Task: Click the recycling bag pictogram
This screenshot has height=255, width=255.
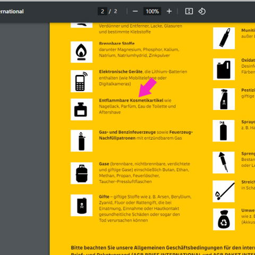Action: point(224,219)
